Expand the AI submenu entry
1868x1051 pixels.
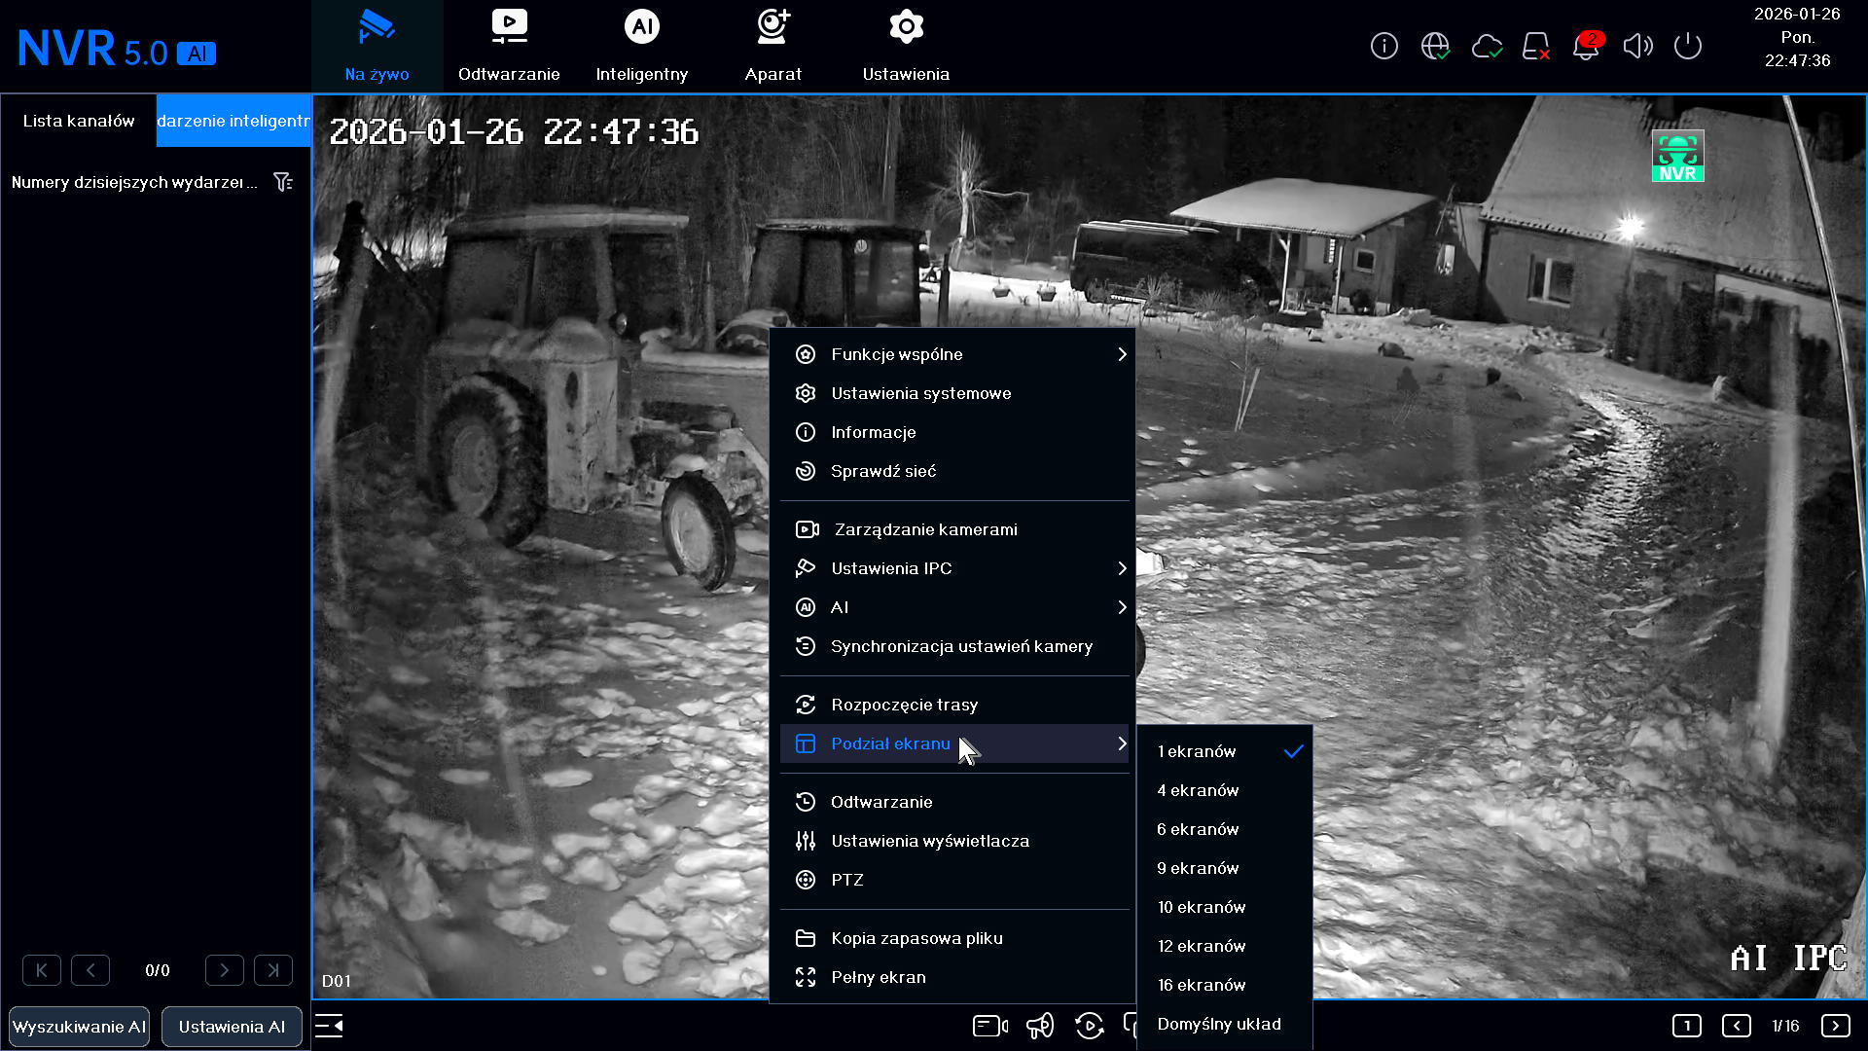(954, 607)
